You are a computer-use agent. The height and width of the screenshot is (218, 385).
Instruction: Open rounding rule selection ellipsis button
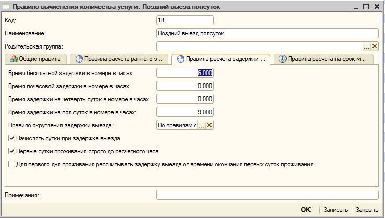201,125
